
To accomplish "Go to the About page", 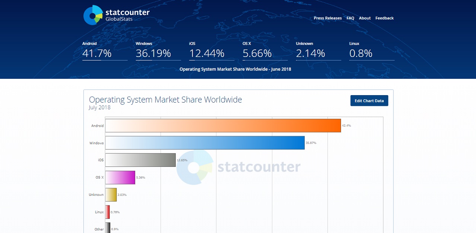I will [x=365, y=18].
